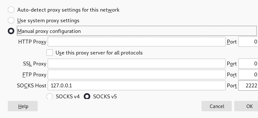Click the HTTP Proxy address field
The height and width of the screenshot is (118, 258).
(137, 42)
